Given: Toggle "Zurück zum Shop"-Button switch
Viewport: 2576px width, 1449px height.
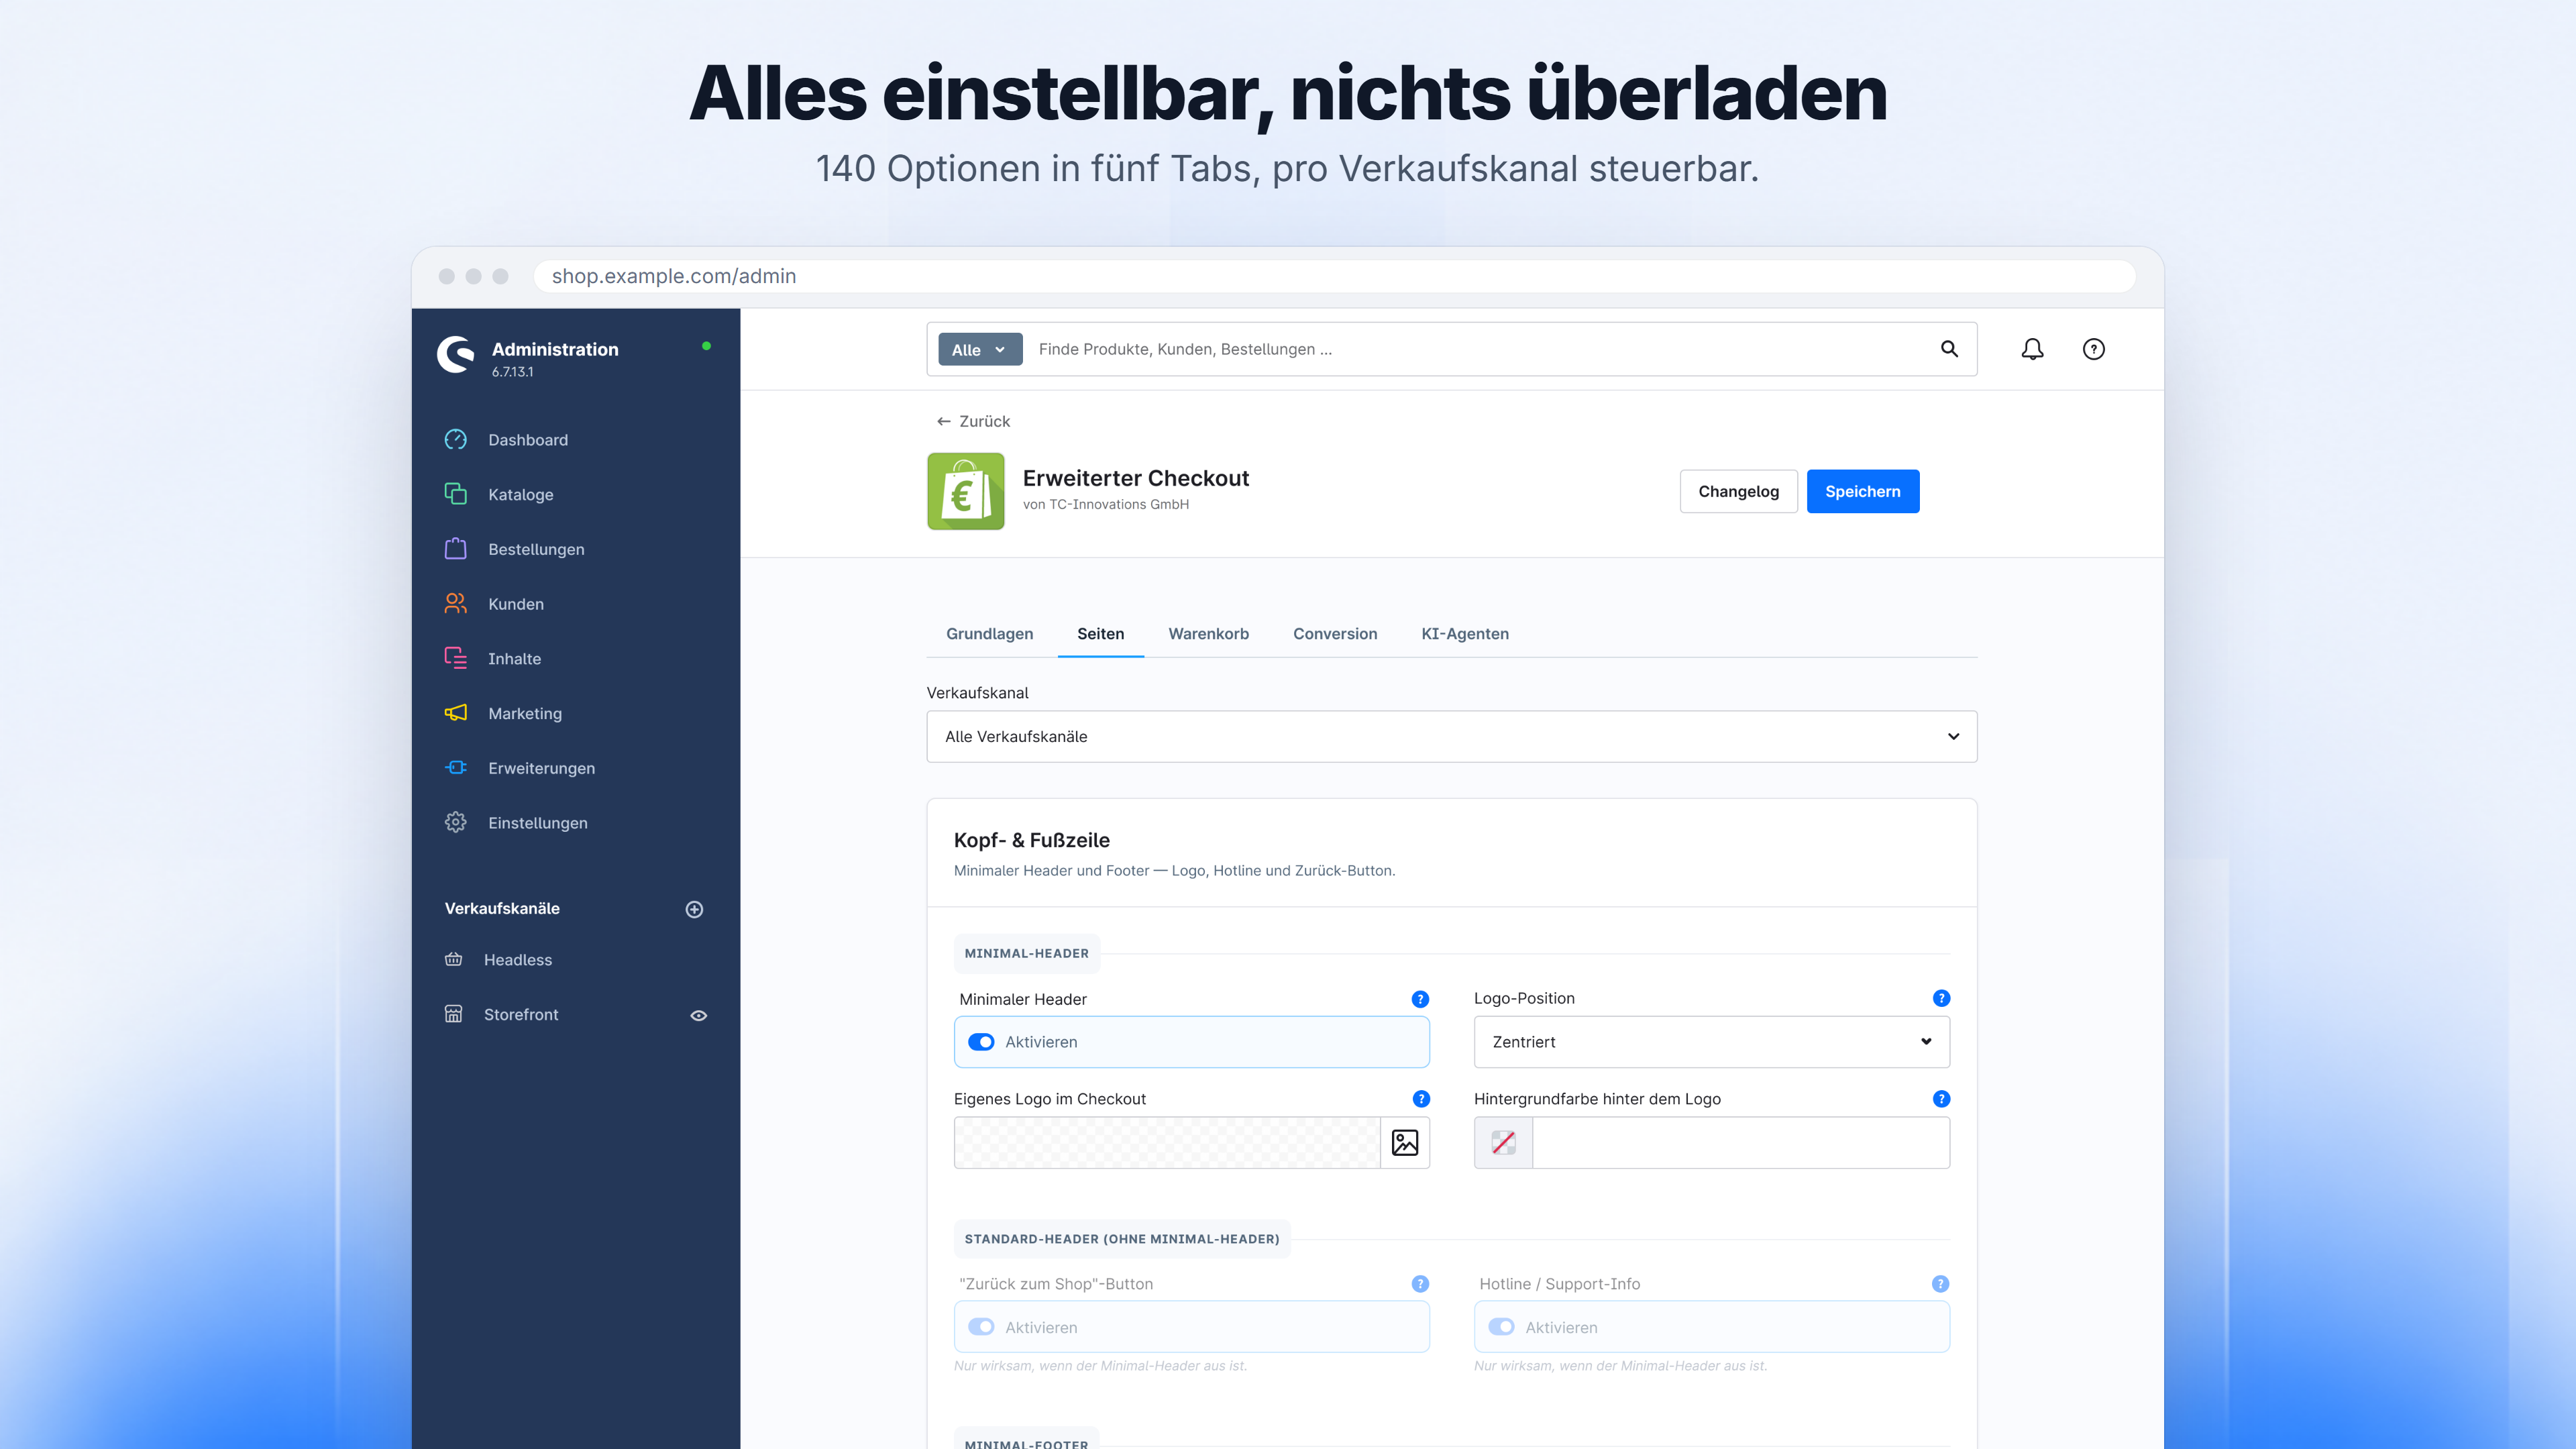Looking at the screenshot, I should 981,1327.
